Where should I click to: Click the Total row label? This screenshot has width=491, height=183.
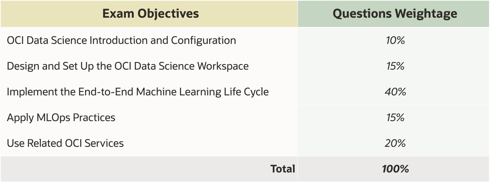pos(283,168)
